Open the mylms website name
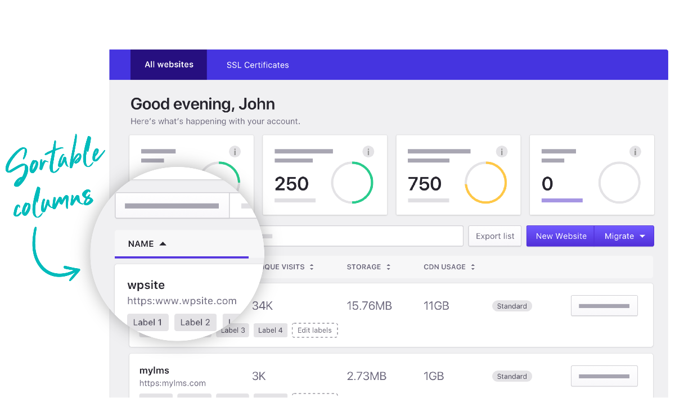 coord(154,370)
